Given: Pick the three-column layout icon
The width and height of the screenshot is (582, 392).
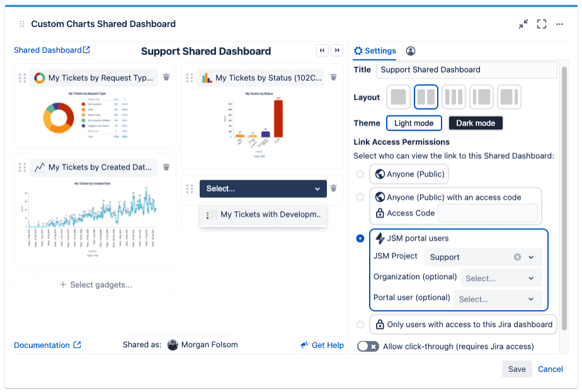Looking at the screenshot, I should [x=454, y=97].
